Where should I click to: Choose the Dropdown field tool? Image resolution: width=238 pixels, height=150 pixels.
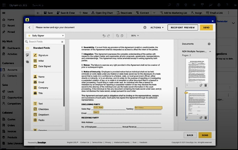[41, 114]
